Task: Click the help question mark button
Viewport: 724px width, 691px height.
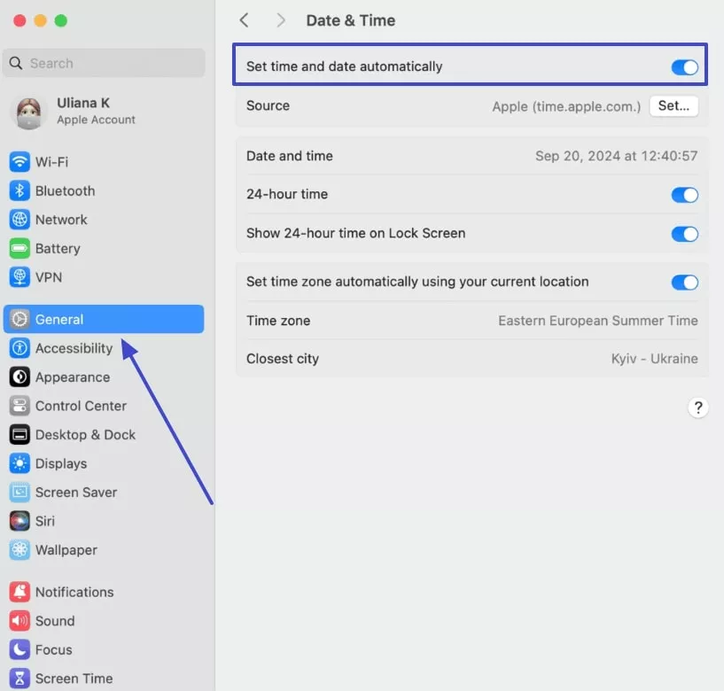Action: coord(698,408)
